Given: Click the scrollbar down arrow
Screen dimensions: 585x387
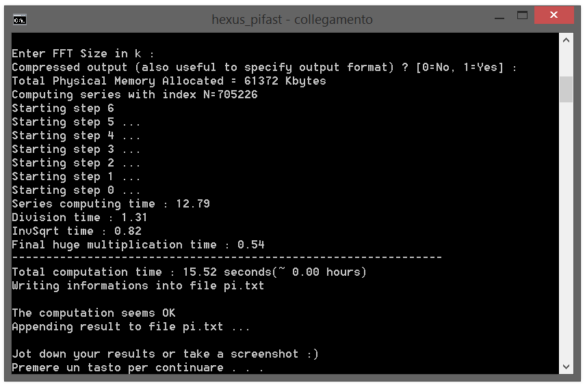Looking at the screenshot, I should (566, 367).
